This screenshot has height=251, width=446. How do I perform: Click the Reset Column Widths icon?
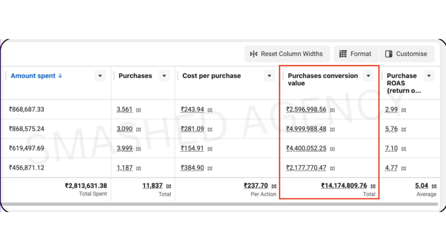coord(253,54)
